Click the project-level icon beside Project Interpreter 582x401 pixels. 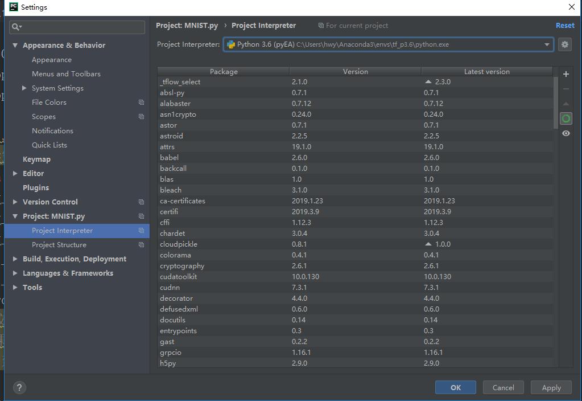click(142, 231)
